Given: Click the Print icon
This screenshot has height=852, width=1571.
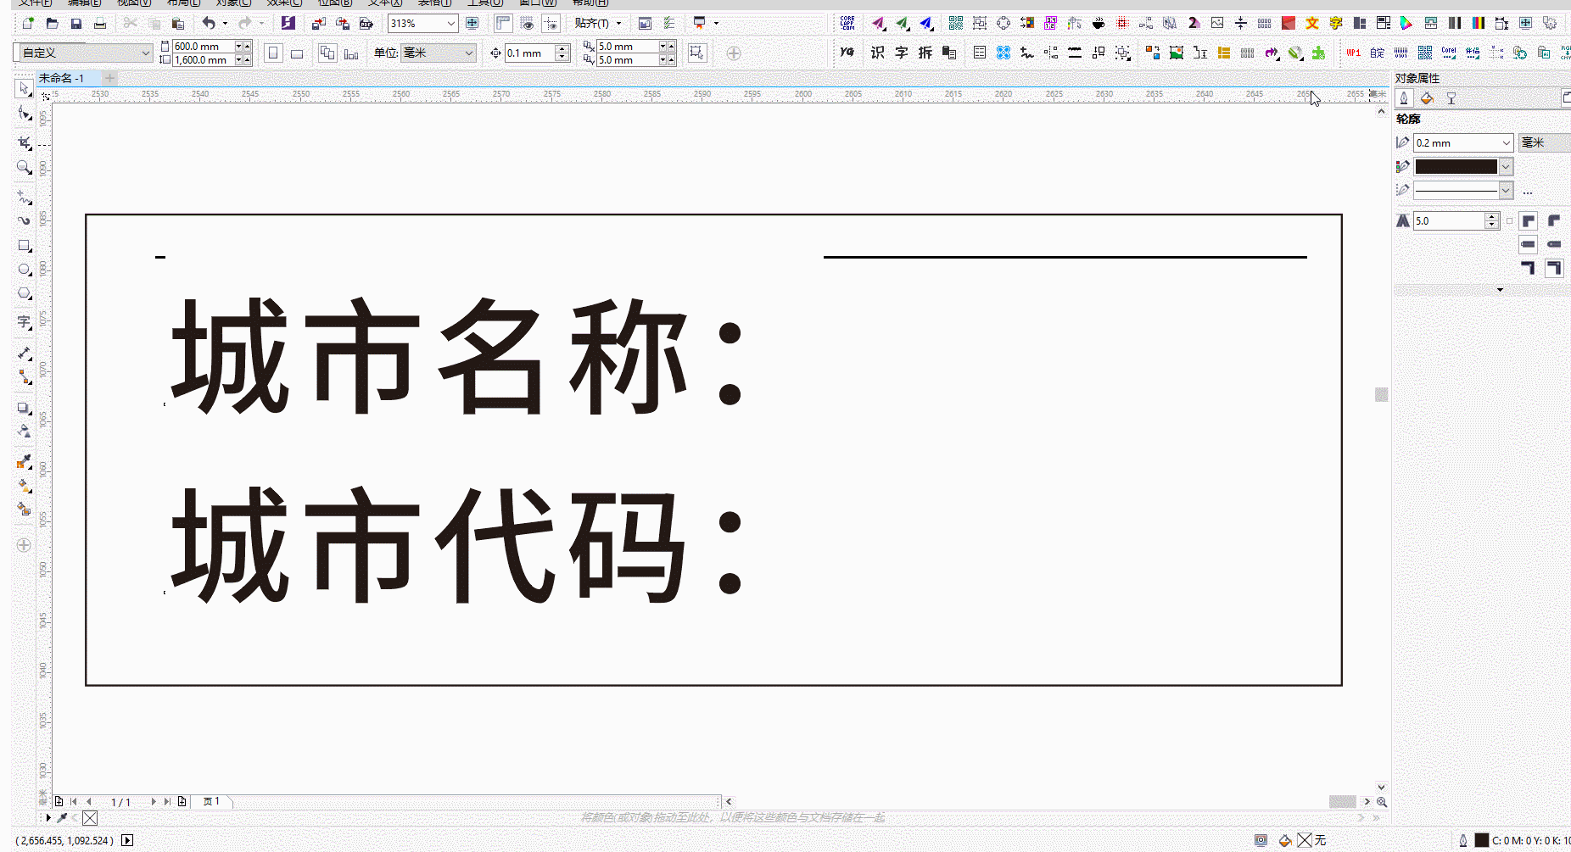Looking at the screenshot, I should [99, 24].
